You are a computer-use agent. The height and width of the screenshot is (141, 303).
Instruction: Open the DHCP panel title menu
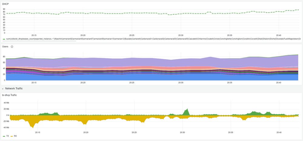pyautogui.click(x=5, y=4)
